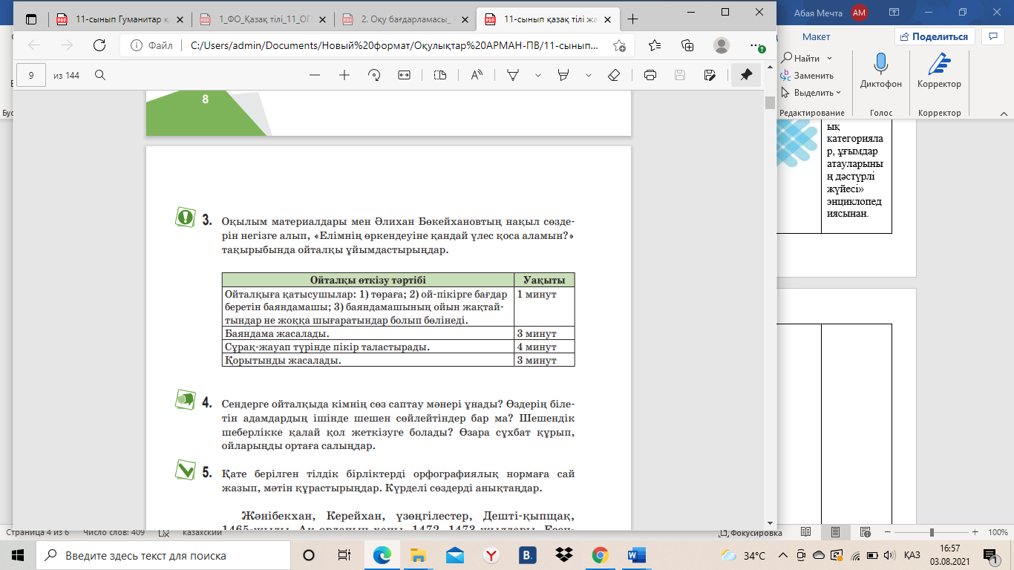Image resolution: width=1014 pixels, height=570 pixels.
Task: Select the Erase tool in PDF toolbar
Action: coord(613,75)
